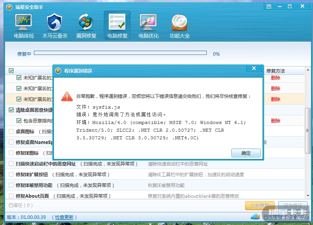Image resolution: width=313 pixels, height=225 pixels.
Task: Click the 0% progress percentage
Action: pos(216,54)
